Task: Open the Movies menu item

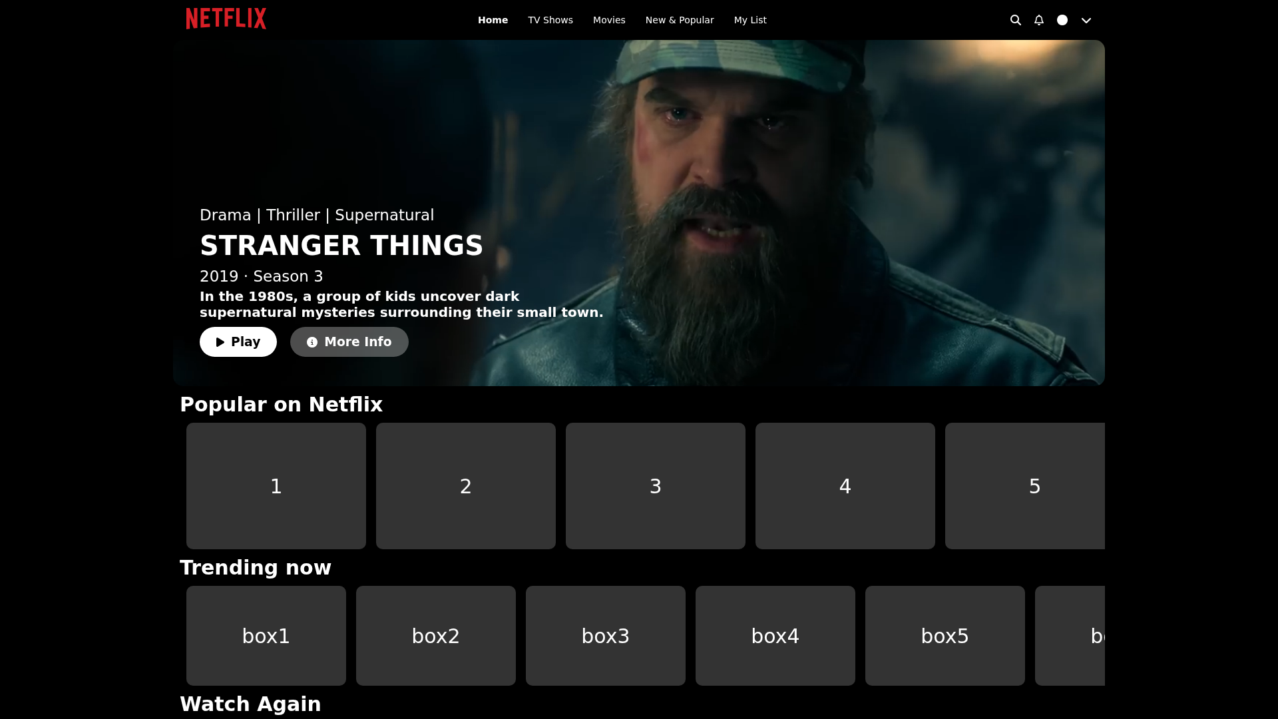Action: pyautogui.click(x=609, y=20)
